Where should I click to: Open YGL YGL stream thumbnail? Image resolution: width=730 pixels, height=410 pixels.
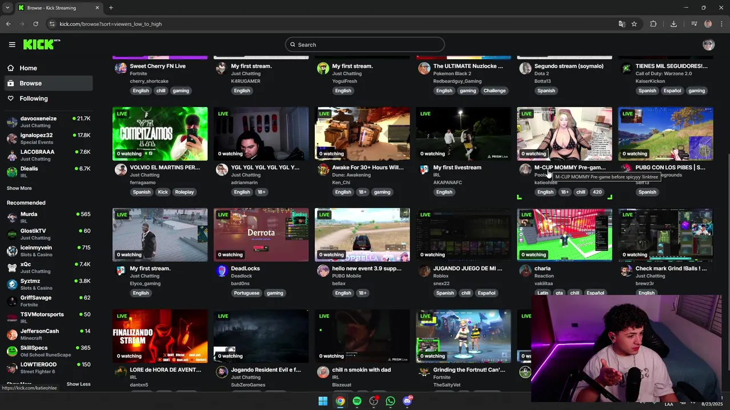(261, 134)
